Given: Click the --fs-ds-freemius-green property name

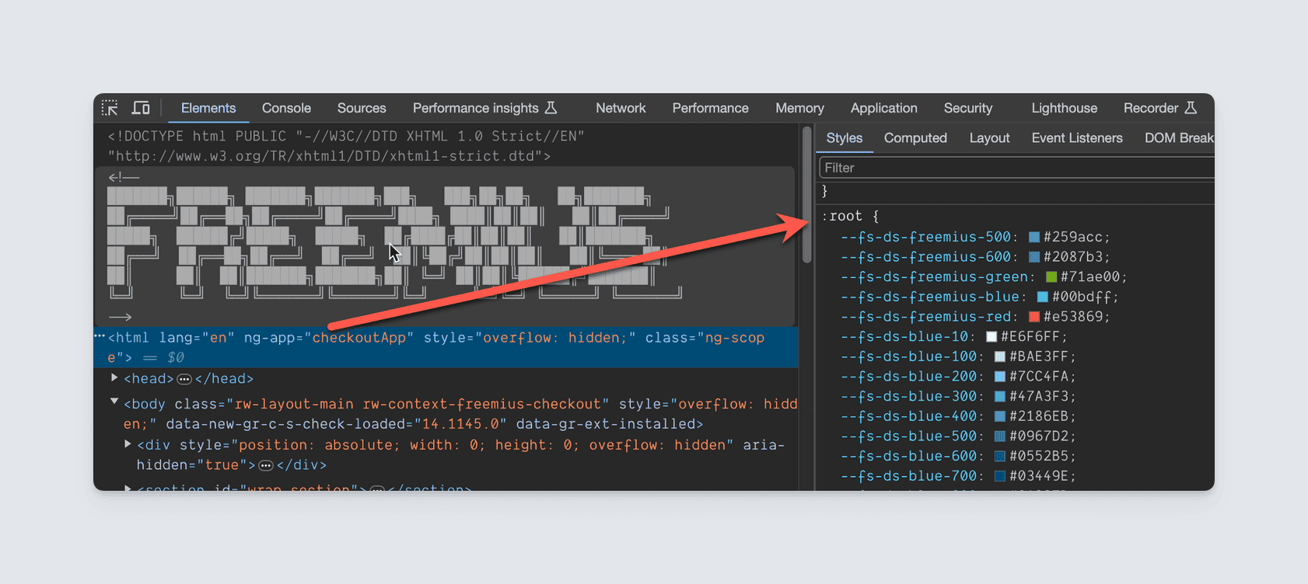Looking at the screenshot, I should [x=935, y=276].
